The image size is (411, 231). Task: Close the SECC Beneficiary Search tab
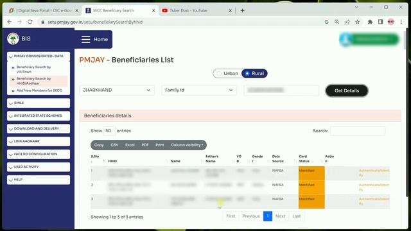(153, 11)
